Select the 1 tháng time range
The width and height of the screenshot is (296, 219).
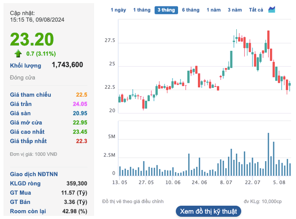142,10
